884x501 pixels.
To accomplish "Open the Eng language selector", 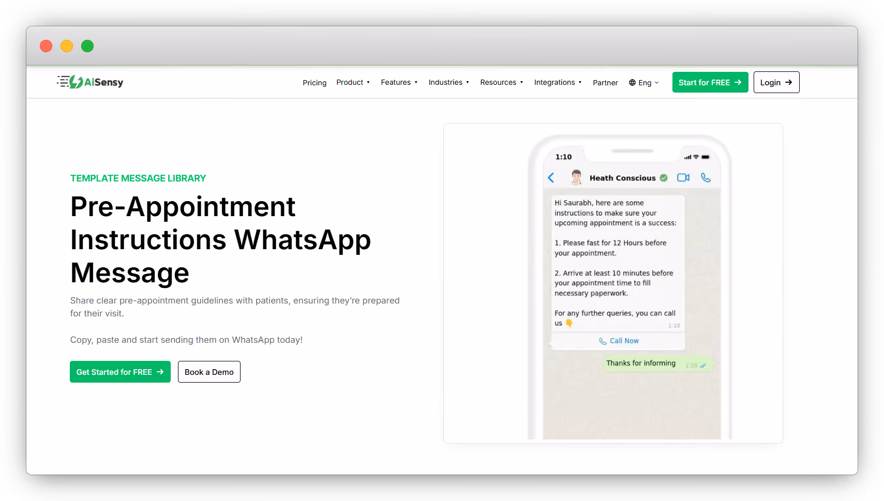I will 644,83.
